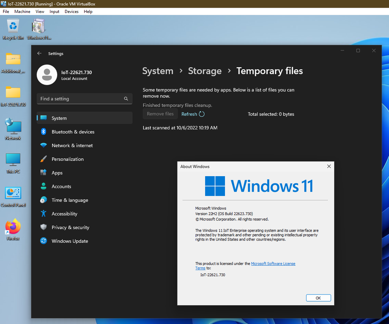Click the Apps icon in sidebar
The image size is (389, 324).
click(x=43, y=173)
